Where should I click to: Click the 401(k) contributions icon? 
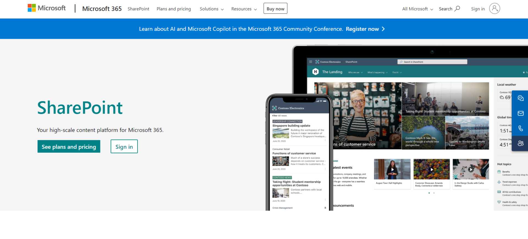coord(499,192)
